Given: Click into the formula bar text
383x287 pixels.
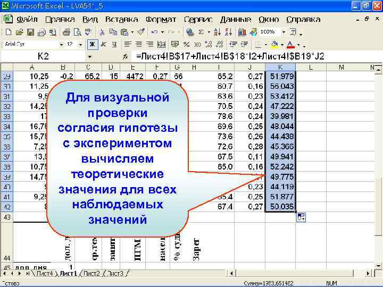Looking at the screenshot, I should (x=230, y=57).
